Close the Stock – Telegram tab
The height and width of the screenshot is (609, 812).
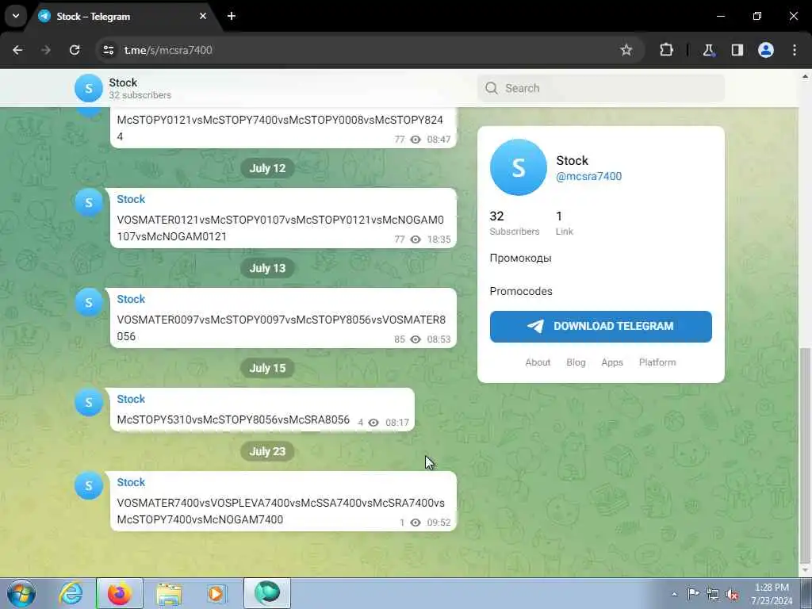click(x=203, y=16)
